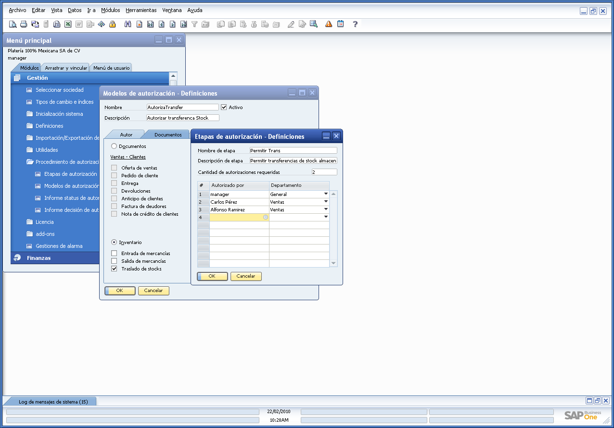Viewport: 614px width, 428px height.
Task: Uncheck the Traslado de stocks checkbox
Action: (114, 269)
